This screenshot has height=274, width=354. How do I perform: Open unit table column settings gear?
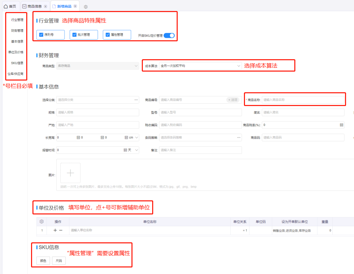pos(41,222)
